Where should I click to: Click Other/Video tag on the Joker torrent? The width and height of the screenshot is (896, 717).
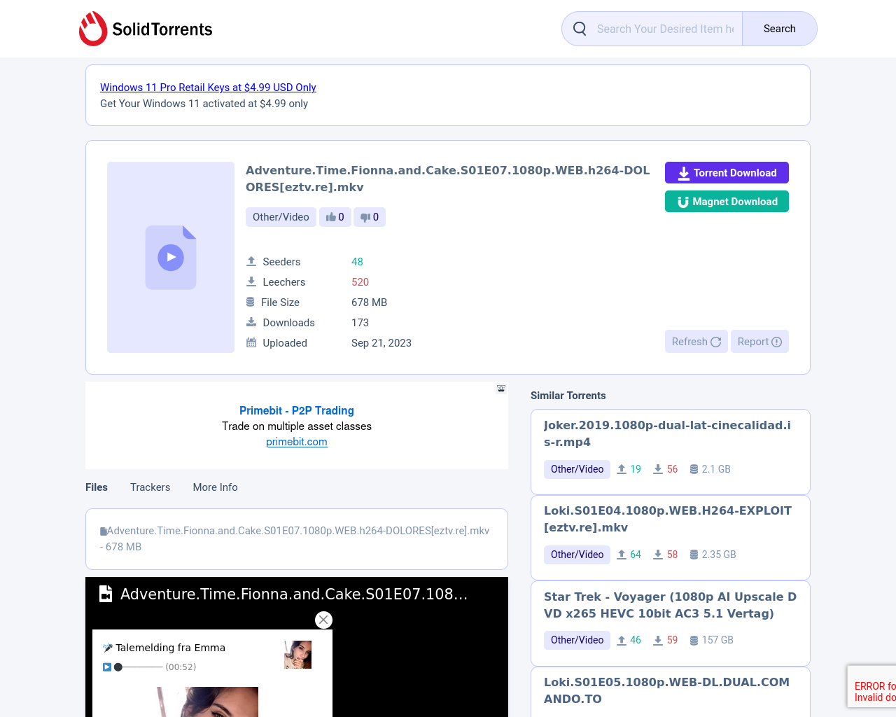(x=577, y=469)
